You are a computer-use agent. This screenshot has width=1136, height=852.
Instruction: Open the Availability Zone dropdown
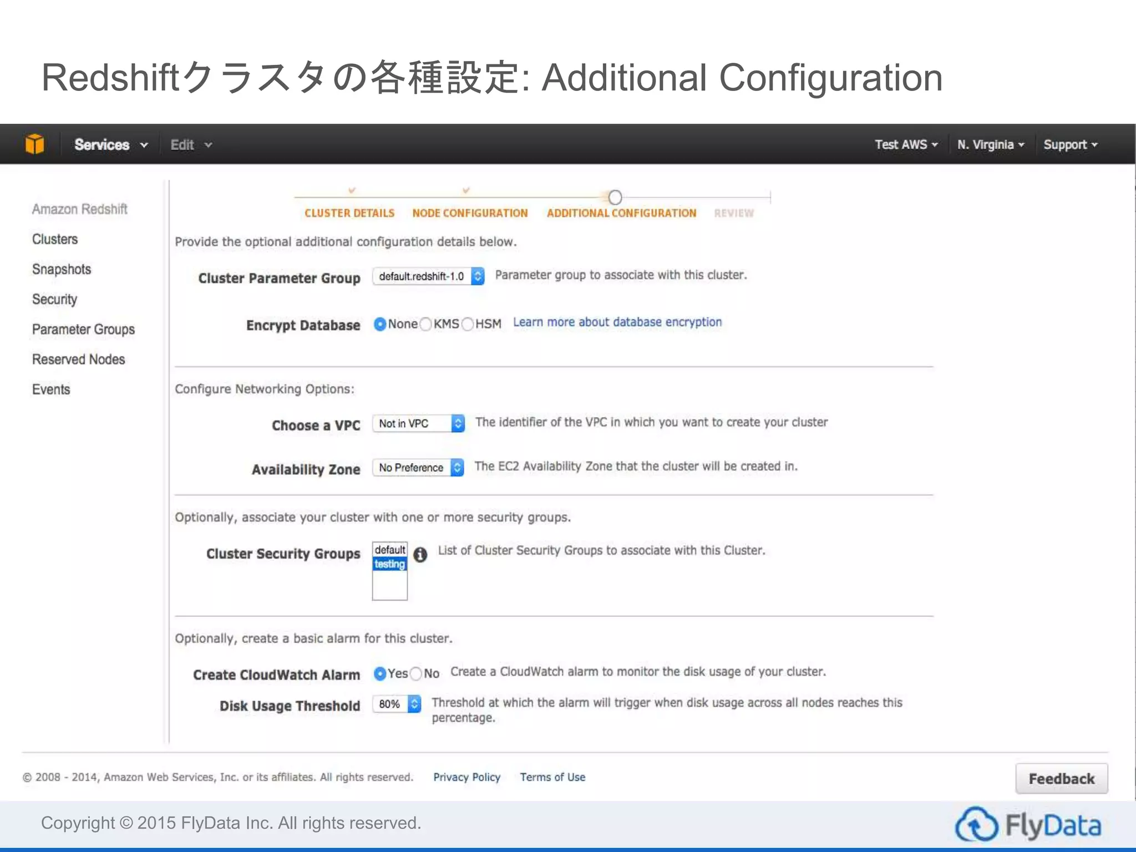pyautogui.click(x=418, y=468)
